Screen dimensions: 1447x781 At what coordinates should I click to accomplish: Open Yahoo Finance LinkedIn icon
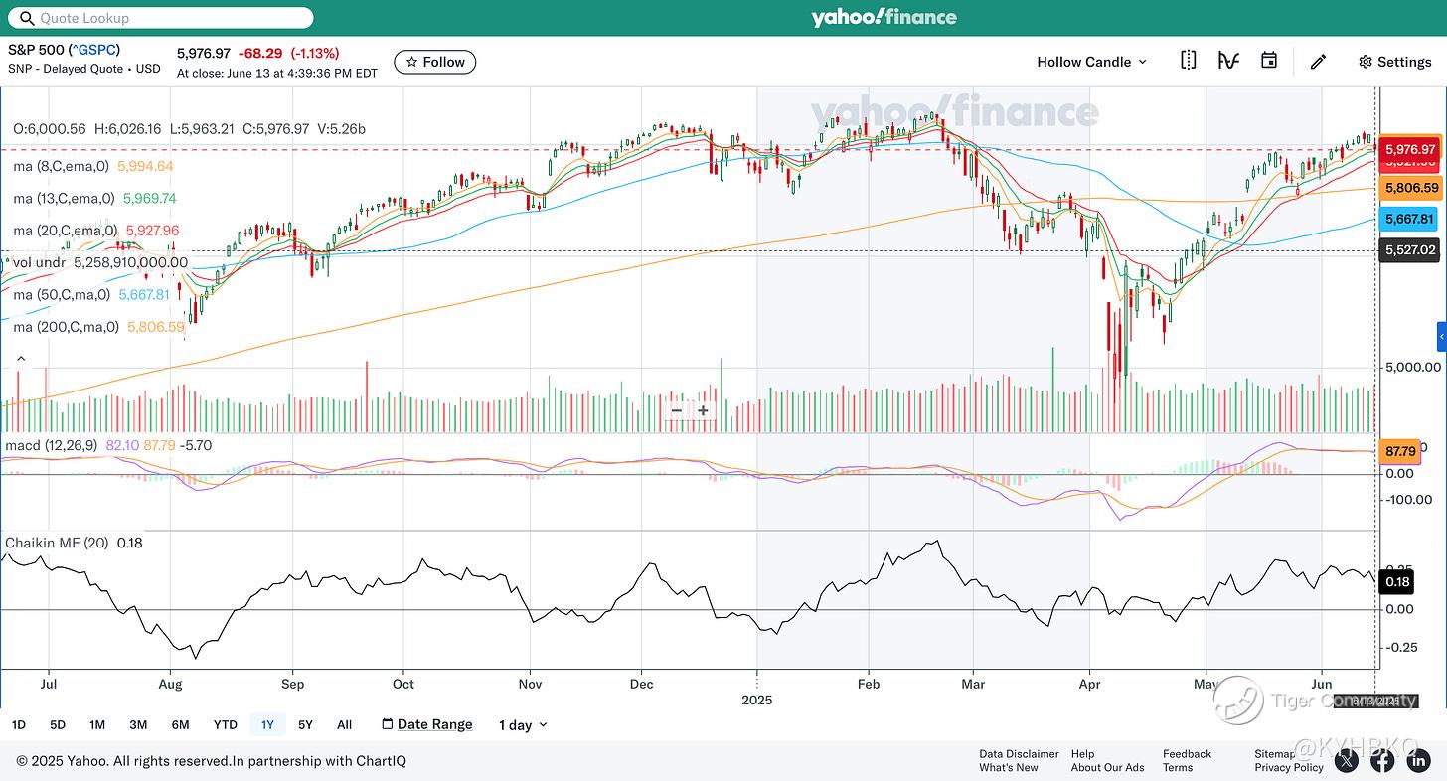[x=1418, y=761]
